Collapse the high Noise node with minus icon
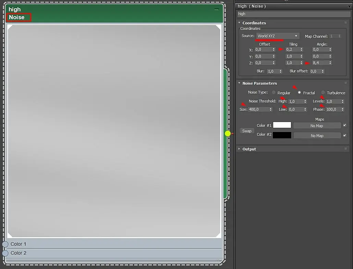 click(216, 10)
